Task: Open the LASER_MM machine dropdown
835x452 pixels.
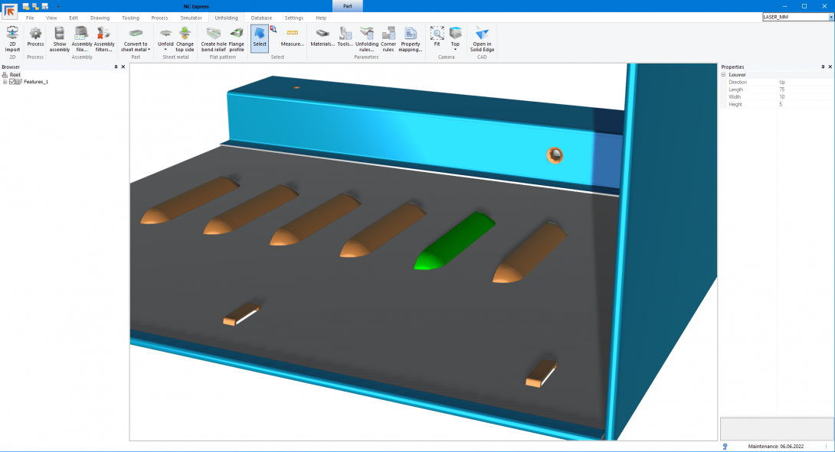Action: coord(831,17)
